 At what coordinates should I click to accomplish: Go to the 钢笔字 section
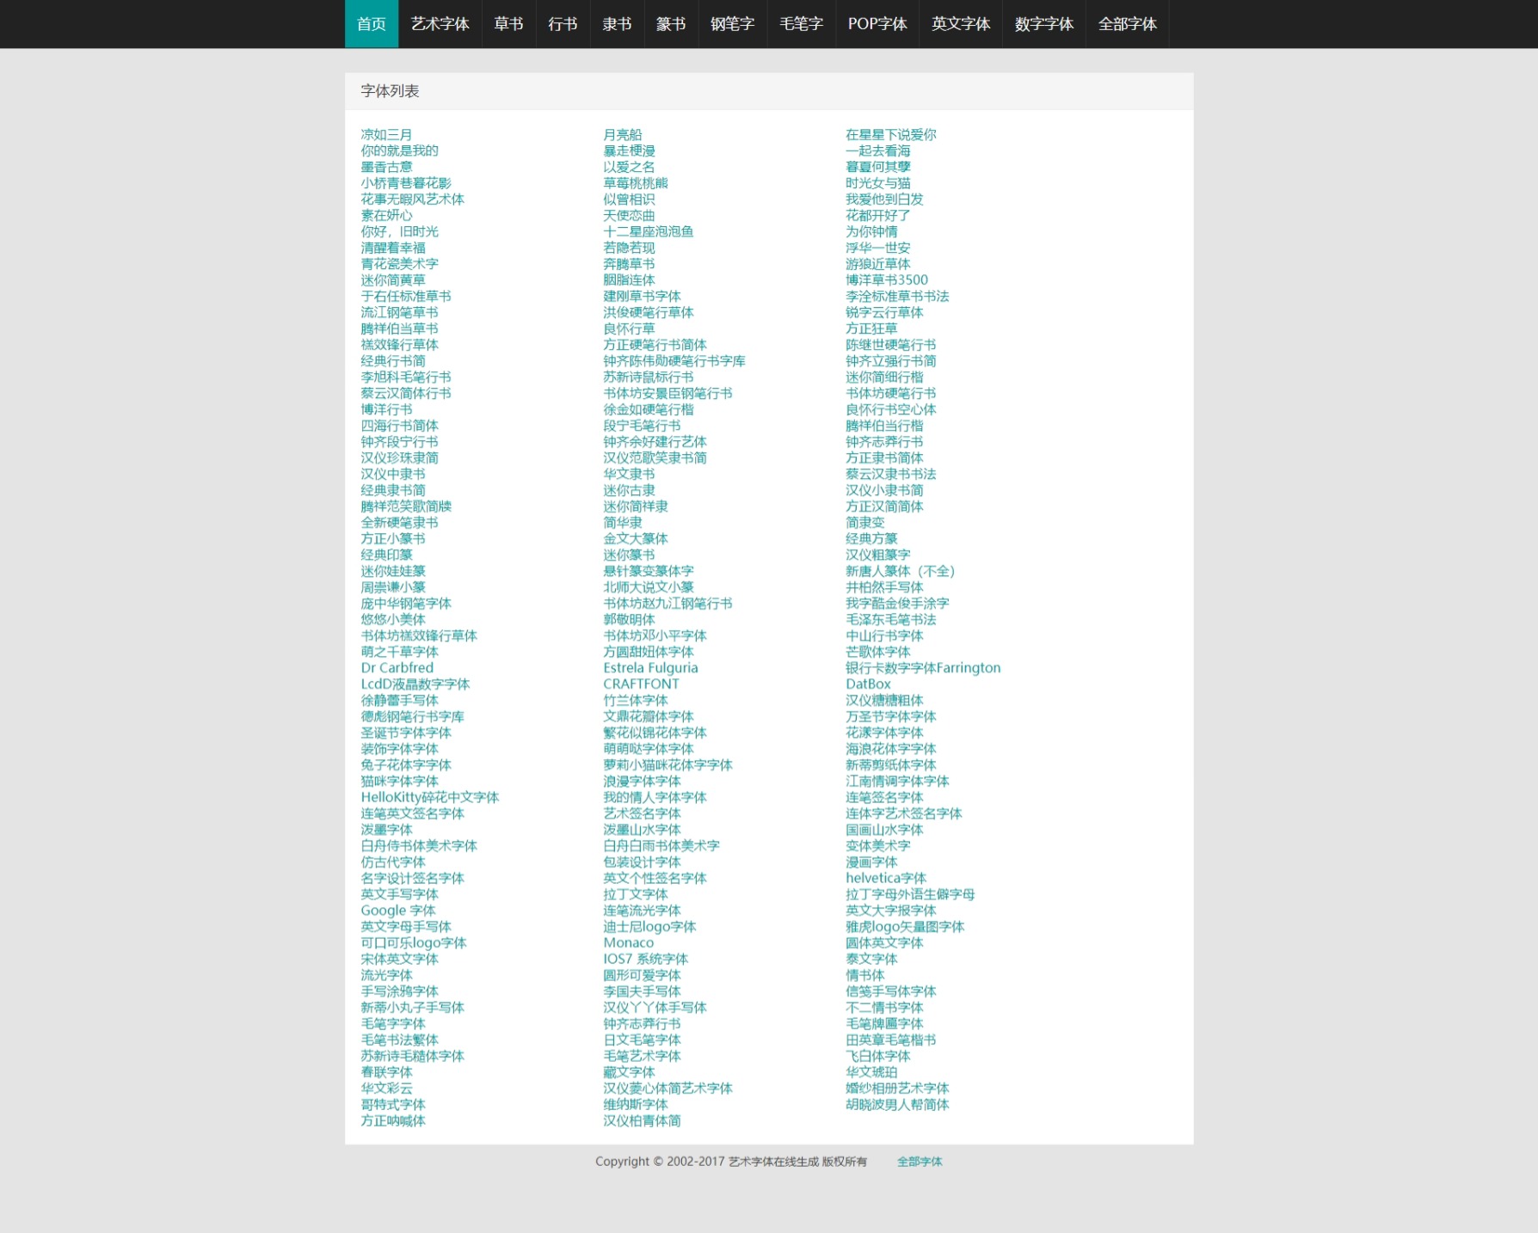[732, 24]
